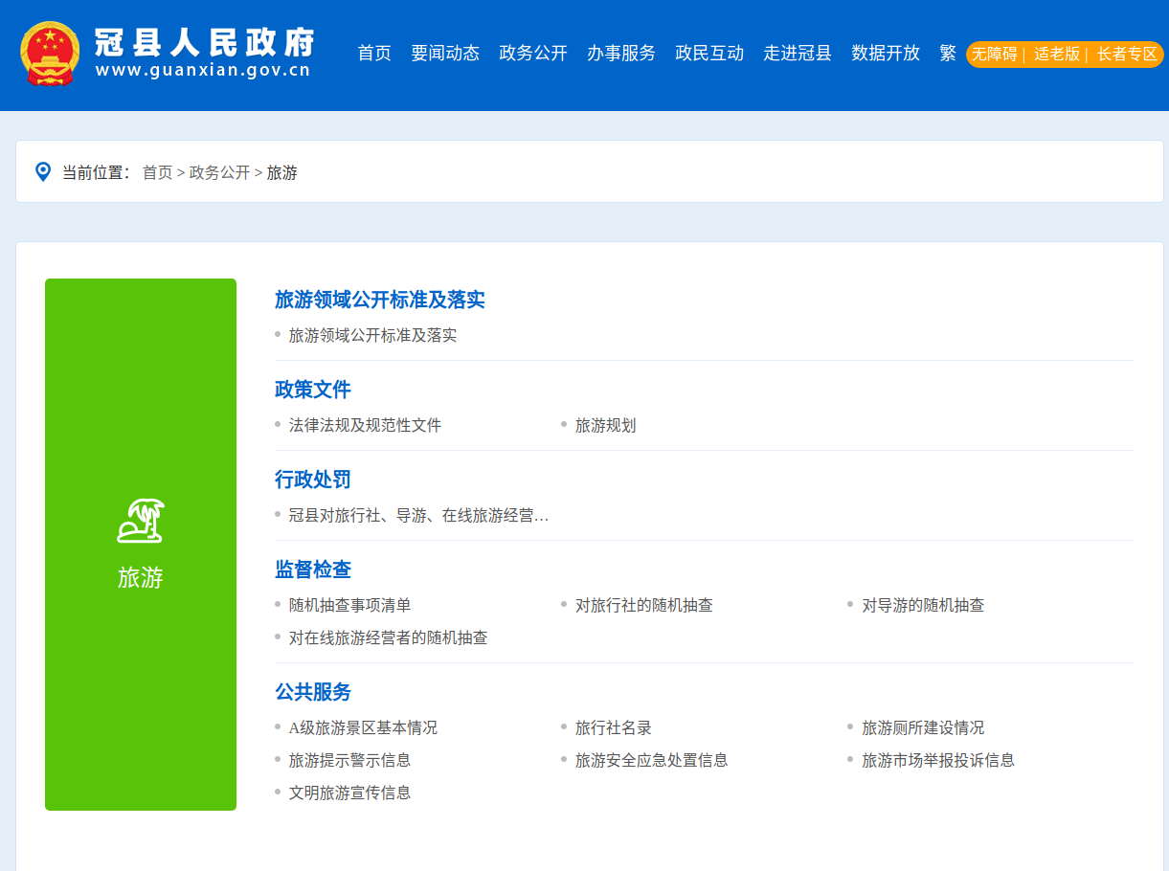Open list item 旅游领域公开标准及落实
Image resolution: width=1169 pixels, height=871 pixels.
coord(372,336)
